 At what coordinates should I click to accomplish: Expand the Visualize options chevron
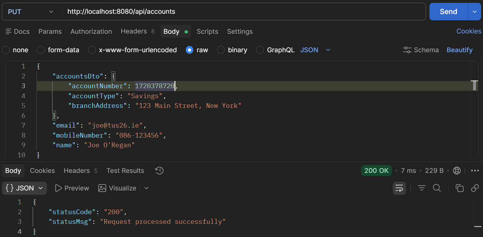pos(146,188)
